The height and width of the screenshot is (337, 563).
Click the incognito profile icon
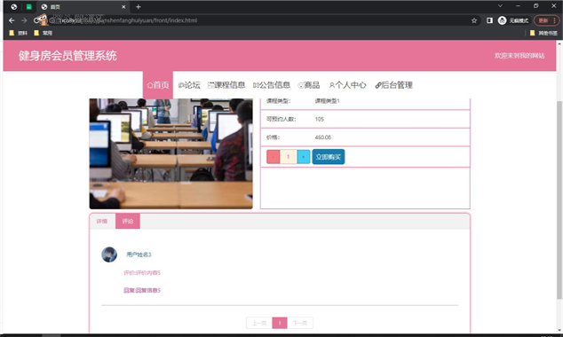(x=502, y=20)
